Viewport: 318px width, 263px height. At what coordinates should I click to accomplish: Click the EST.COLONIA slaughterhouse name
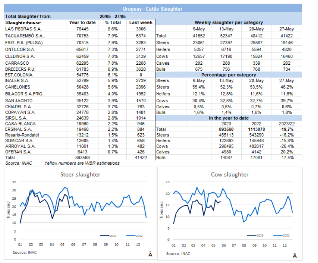click(19, 75)
